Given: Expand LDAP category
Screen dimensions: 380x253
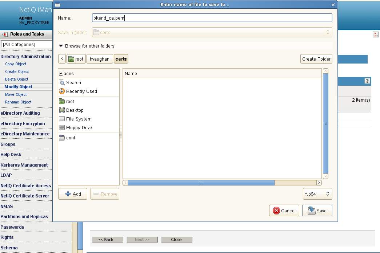Looking at the screenshot, I should (6, 175).
